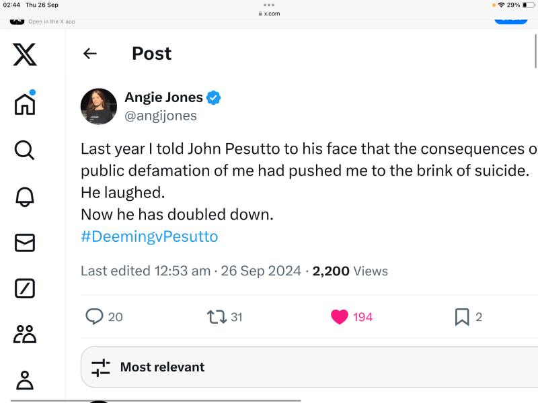View your Notifications

[x=24, y=197]
